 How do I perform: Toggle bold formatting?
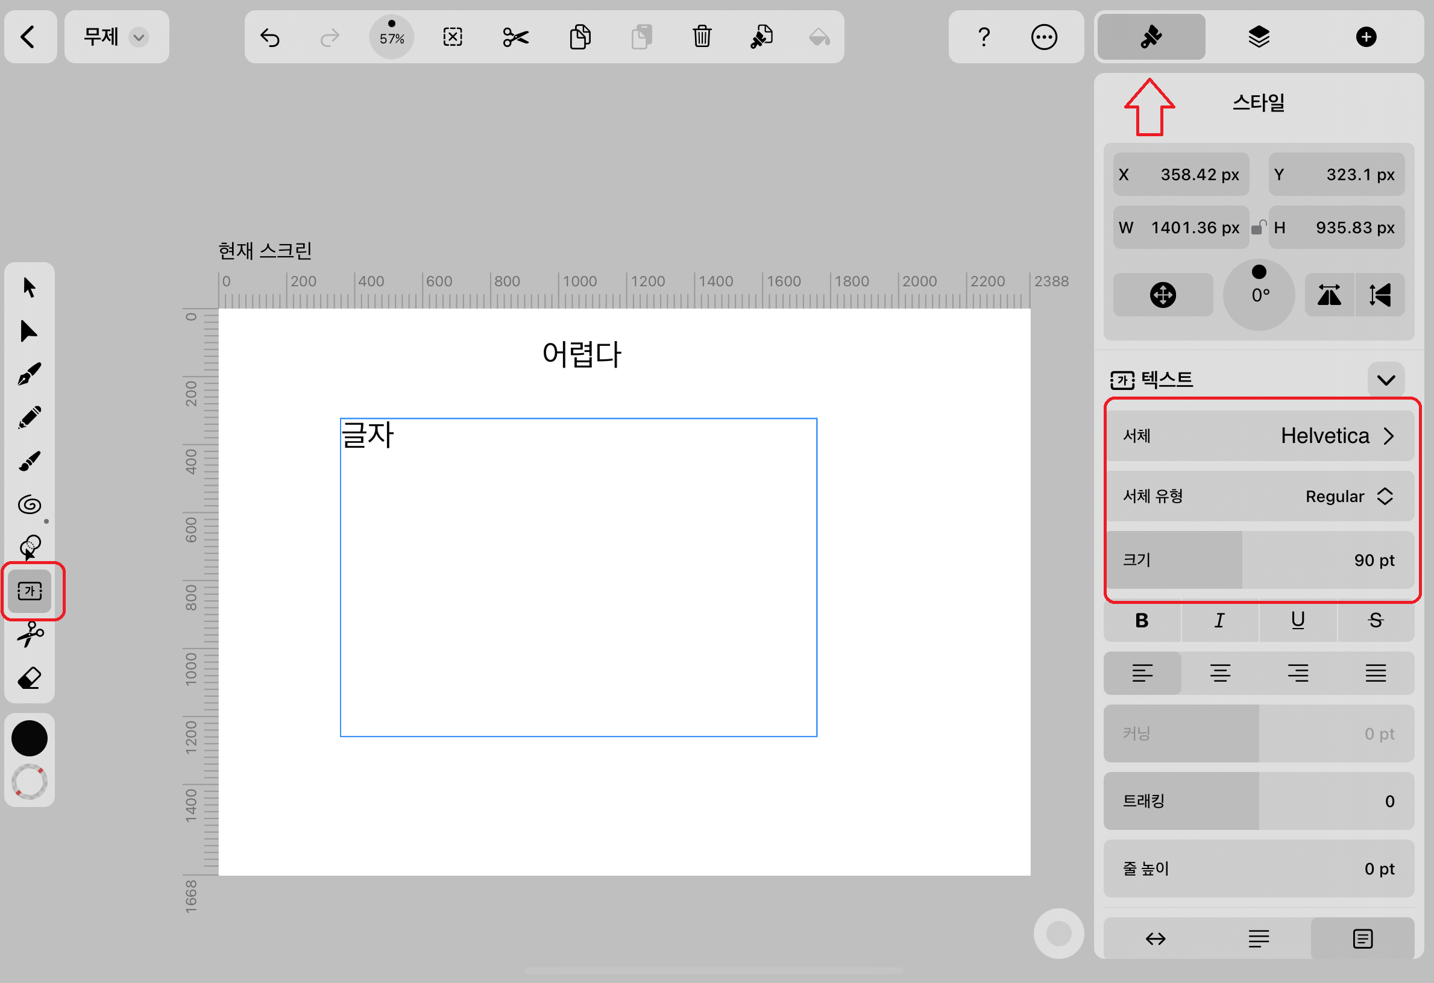[x=1142, y=621]
